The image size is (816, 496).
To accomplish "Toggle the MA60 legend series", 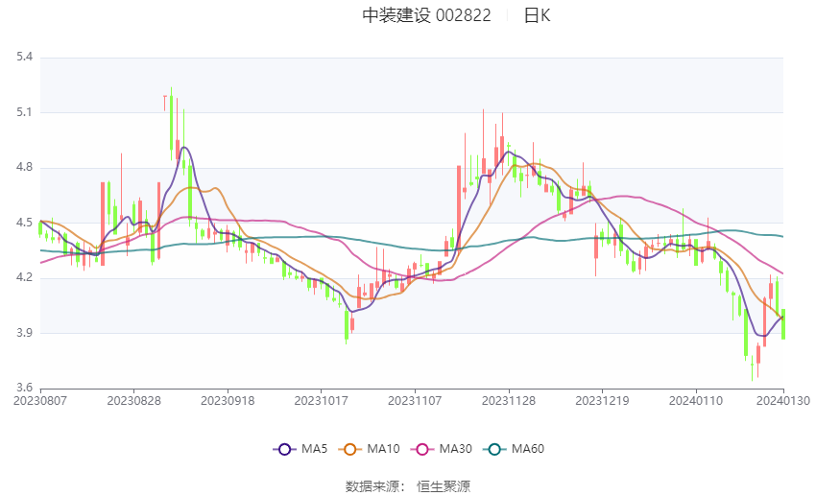I will click(x=514, y=449).
